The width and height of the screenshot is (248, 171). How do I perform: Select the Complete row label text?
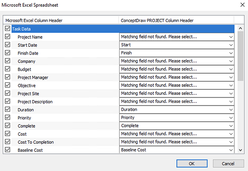point(26,126)
